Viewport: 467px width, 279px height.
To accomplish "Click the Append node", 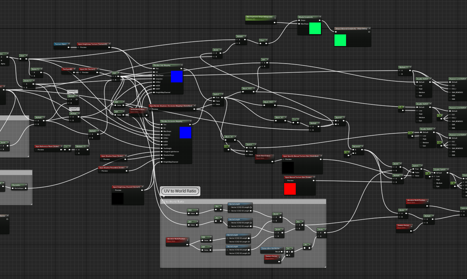I will point(340,117).
